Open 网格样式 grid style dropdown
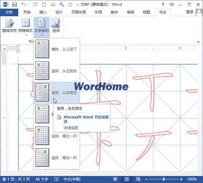This screenshot has width=203, height=183. click(25, 27)
